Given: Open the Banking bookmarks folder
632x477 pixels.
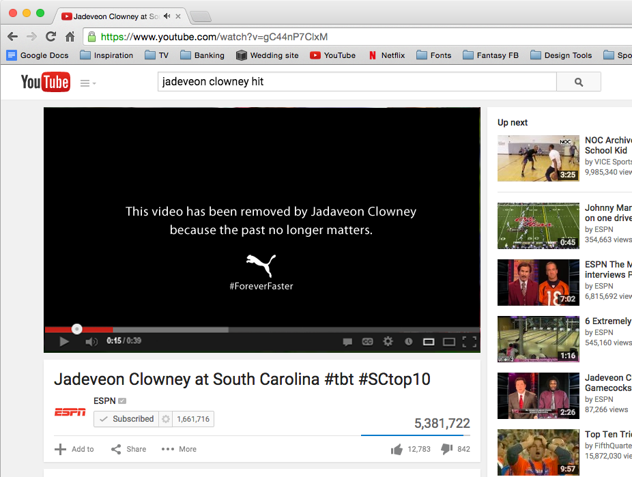Looking at the screenshot, I should [x=202, y=55].
